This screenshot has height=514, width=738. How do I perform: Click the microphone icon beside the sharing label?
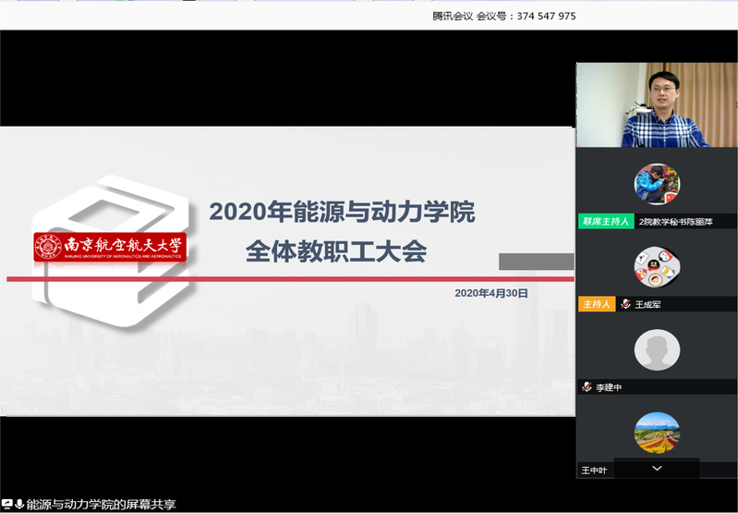[x=19, y=504]
